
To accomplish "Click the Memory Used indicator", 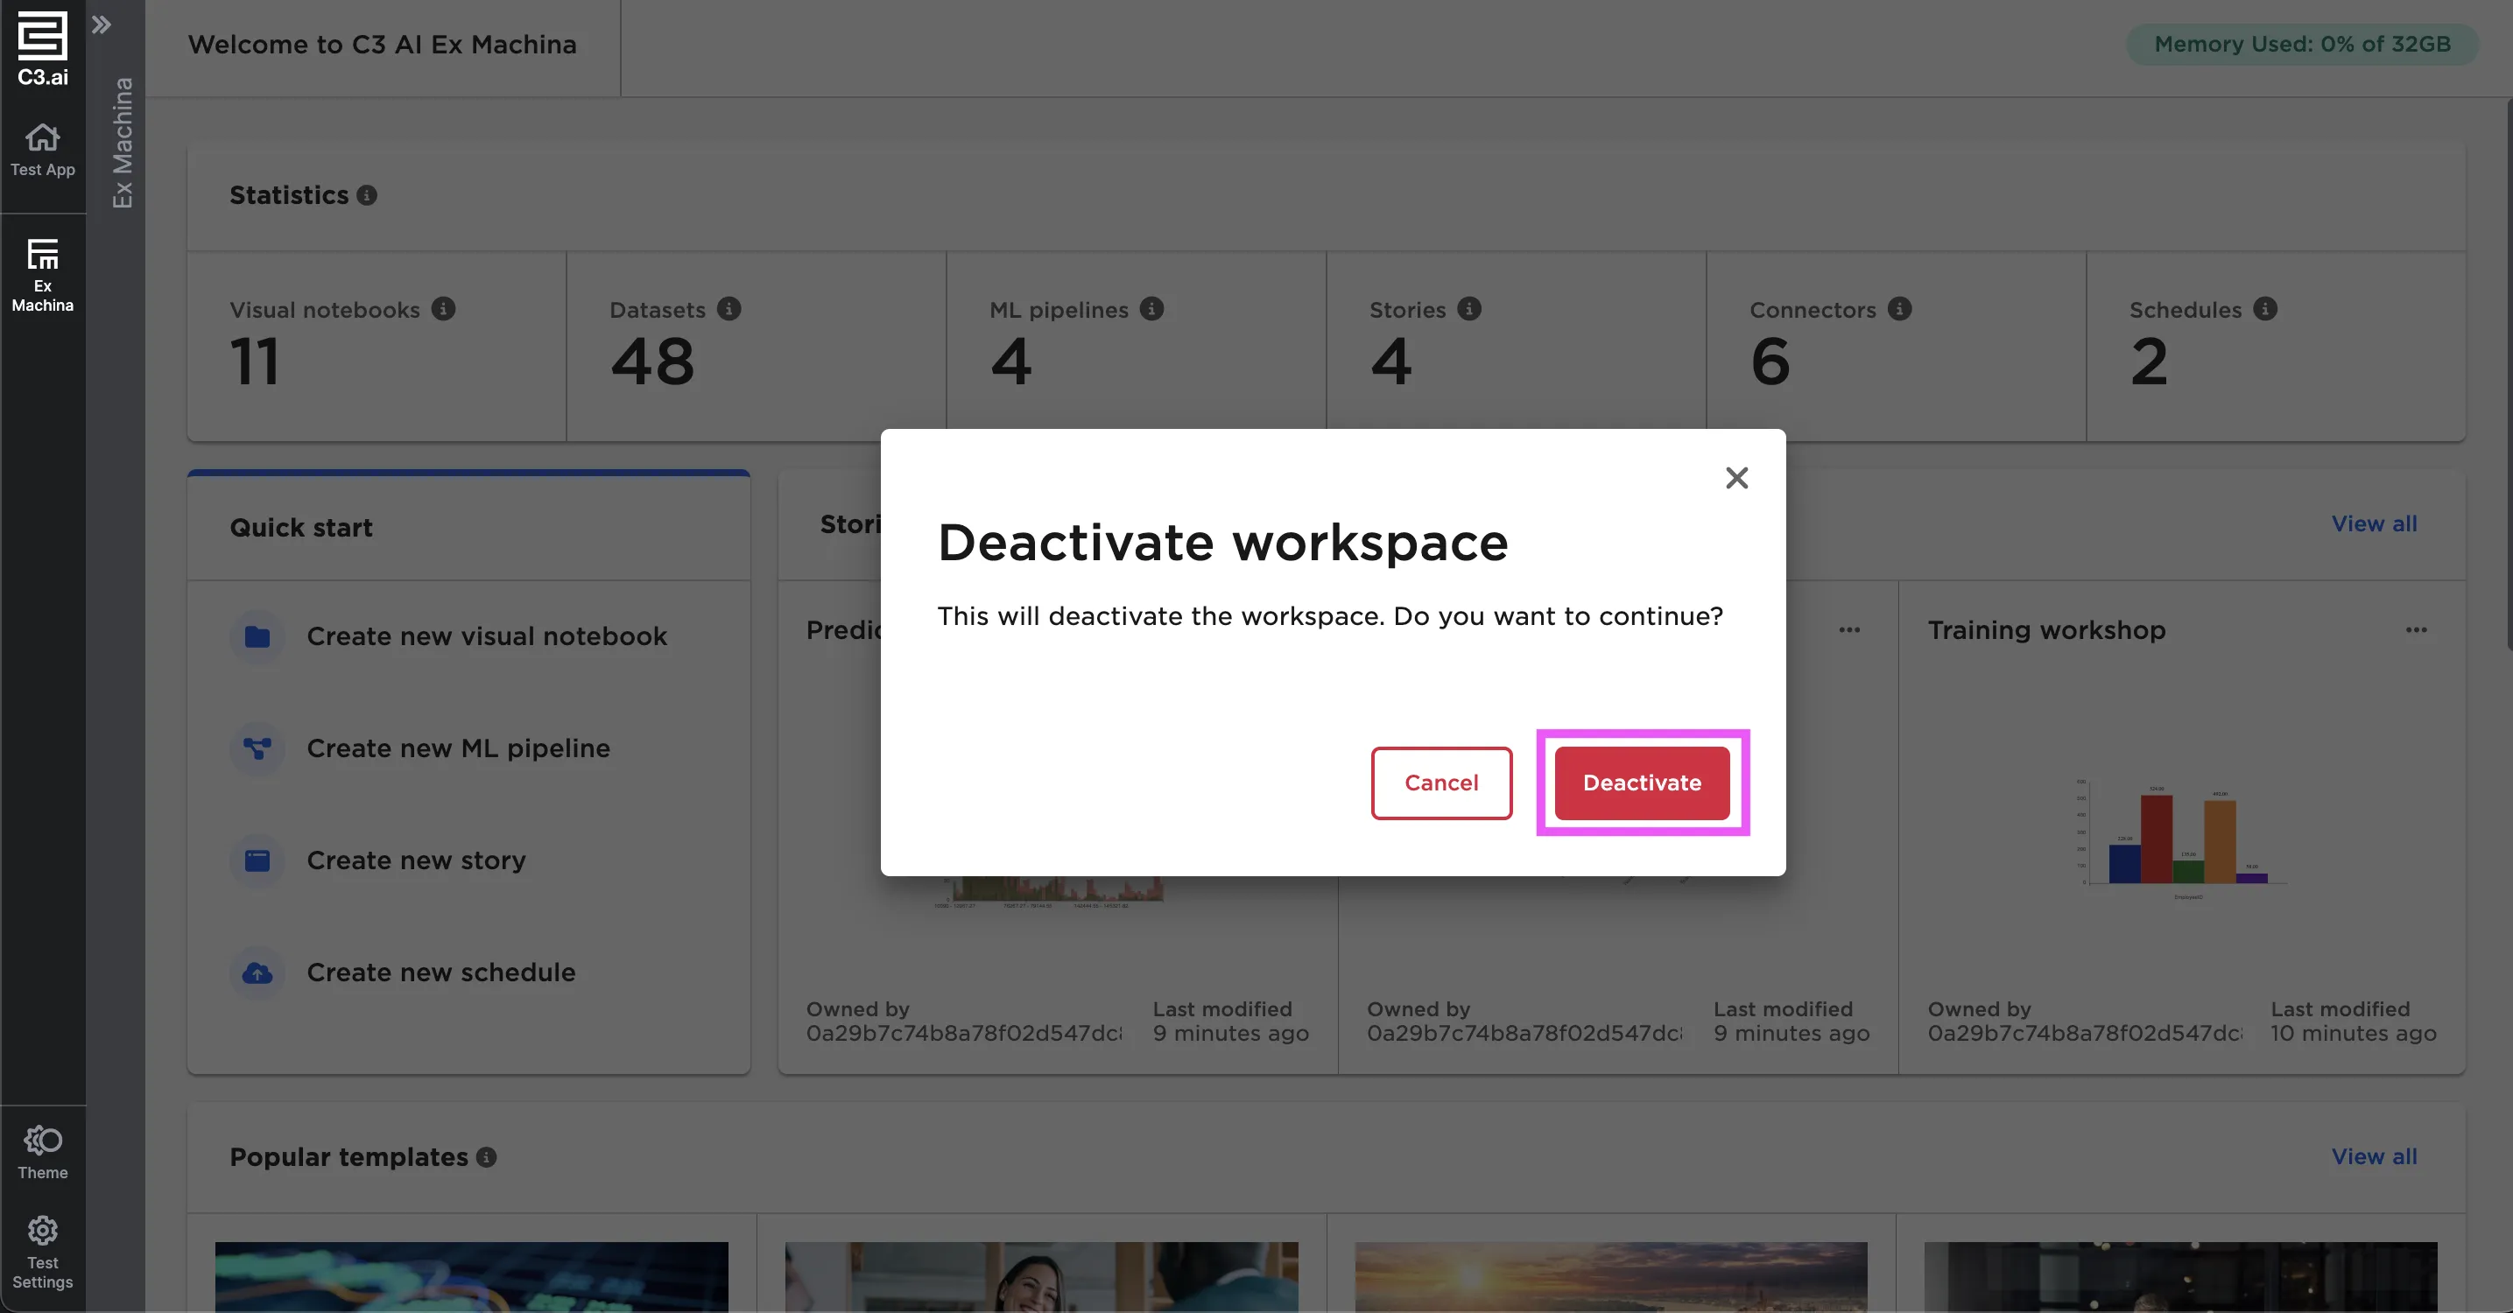I will pos(2300,44).
